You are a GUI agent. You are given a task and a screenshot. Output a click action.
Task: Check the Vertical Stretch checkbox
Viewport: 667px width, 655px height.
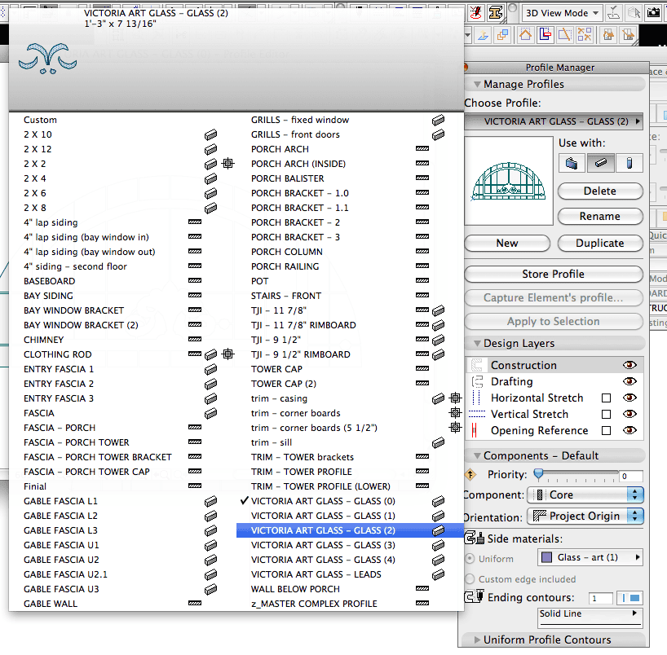[x=606, y=414]
